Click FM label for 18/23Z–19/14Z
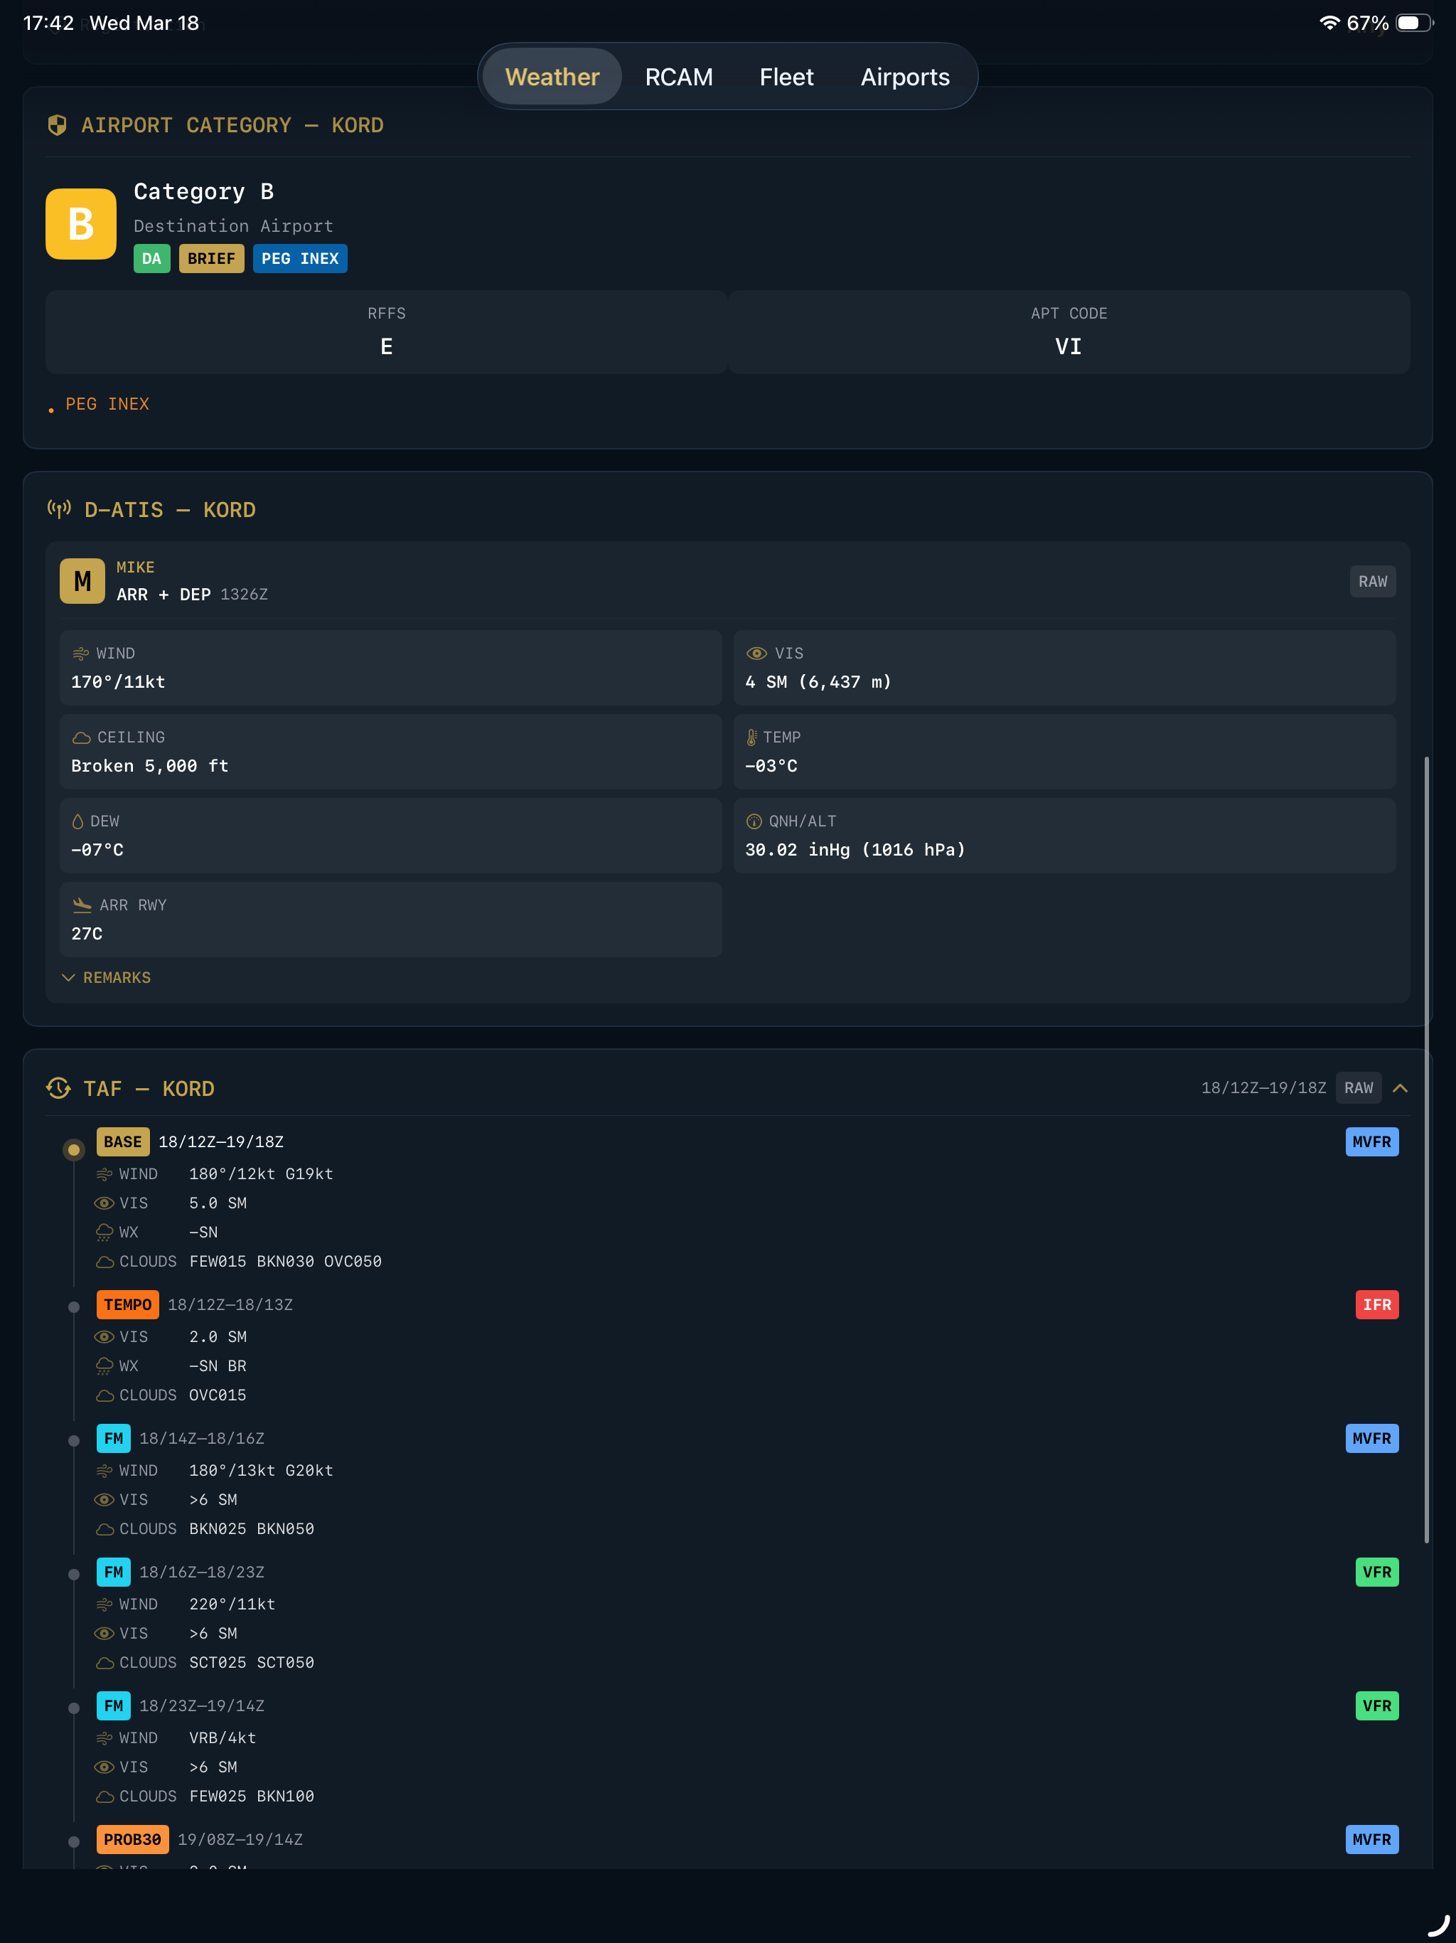The image size is (1456, 1943). point(113,1706)
